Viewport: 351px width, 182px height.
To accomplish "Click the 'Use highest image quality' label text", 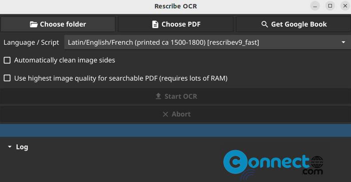I will [121, 78].
